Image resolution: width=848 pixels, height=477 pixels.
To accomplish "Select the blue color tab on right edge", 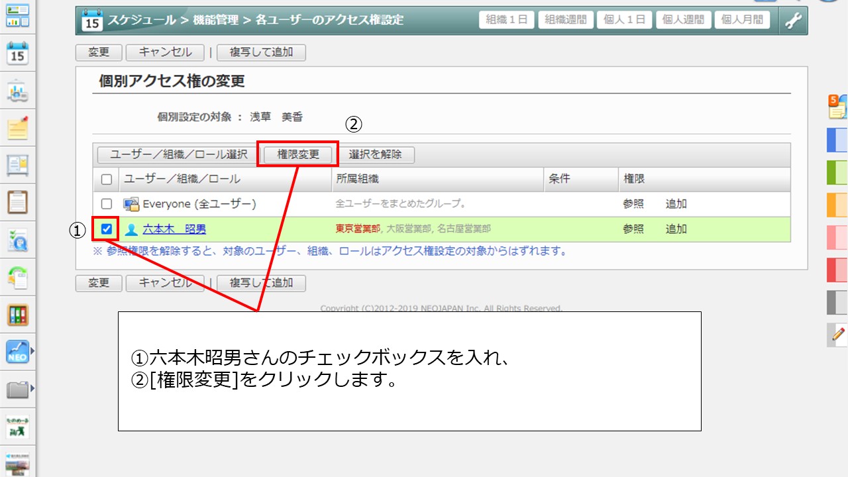I will tap(837, 140).
